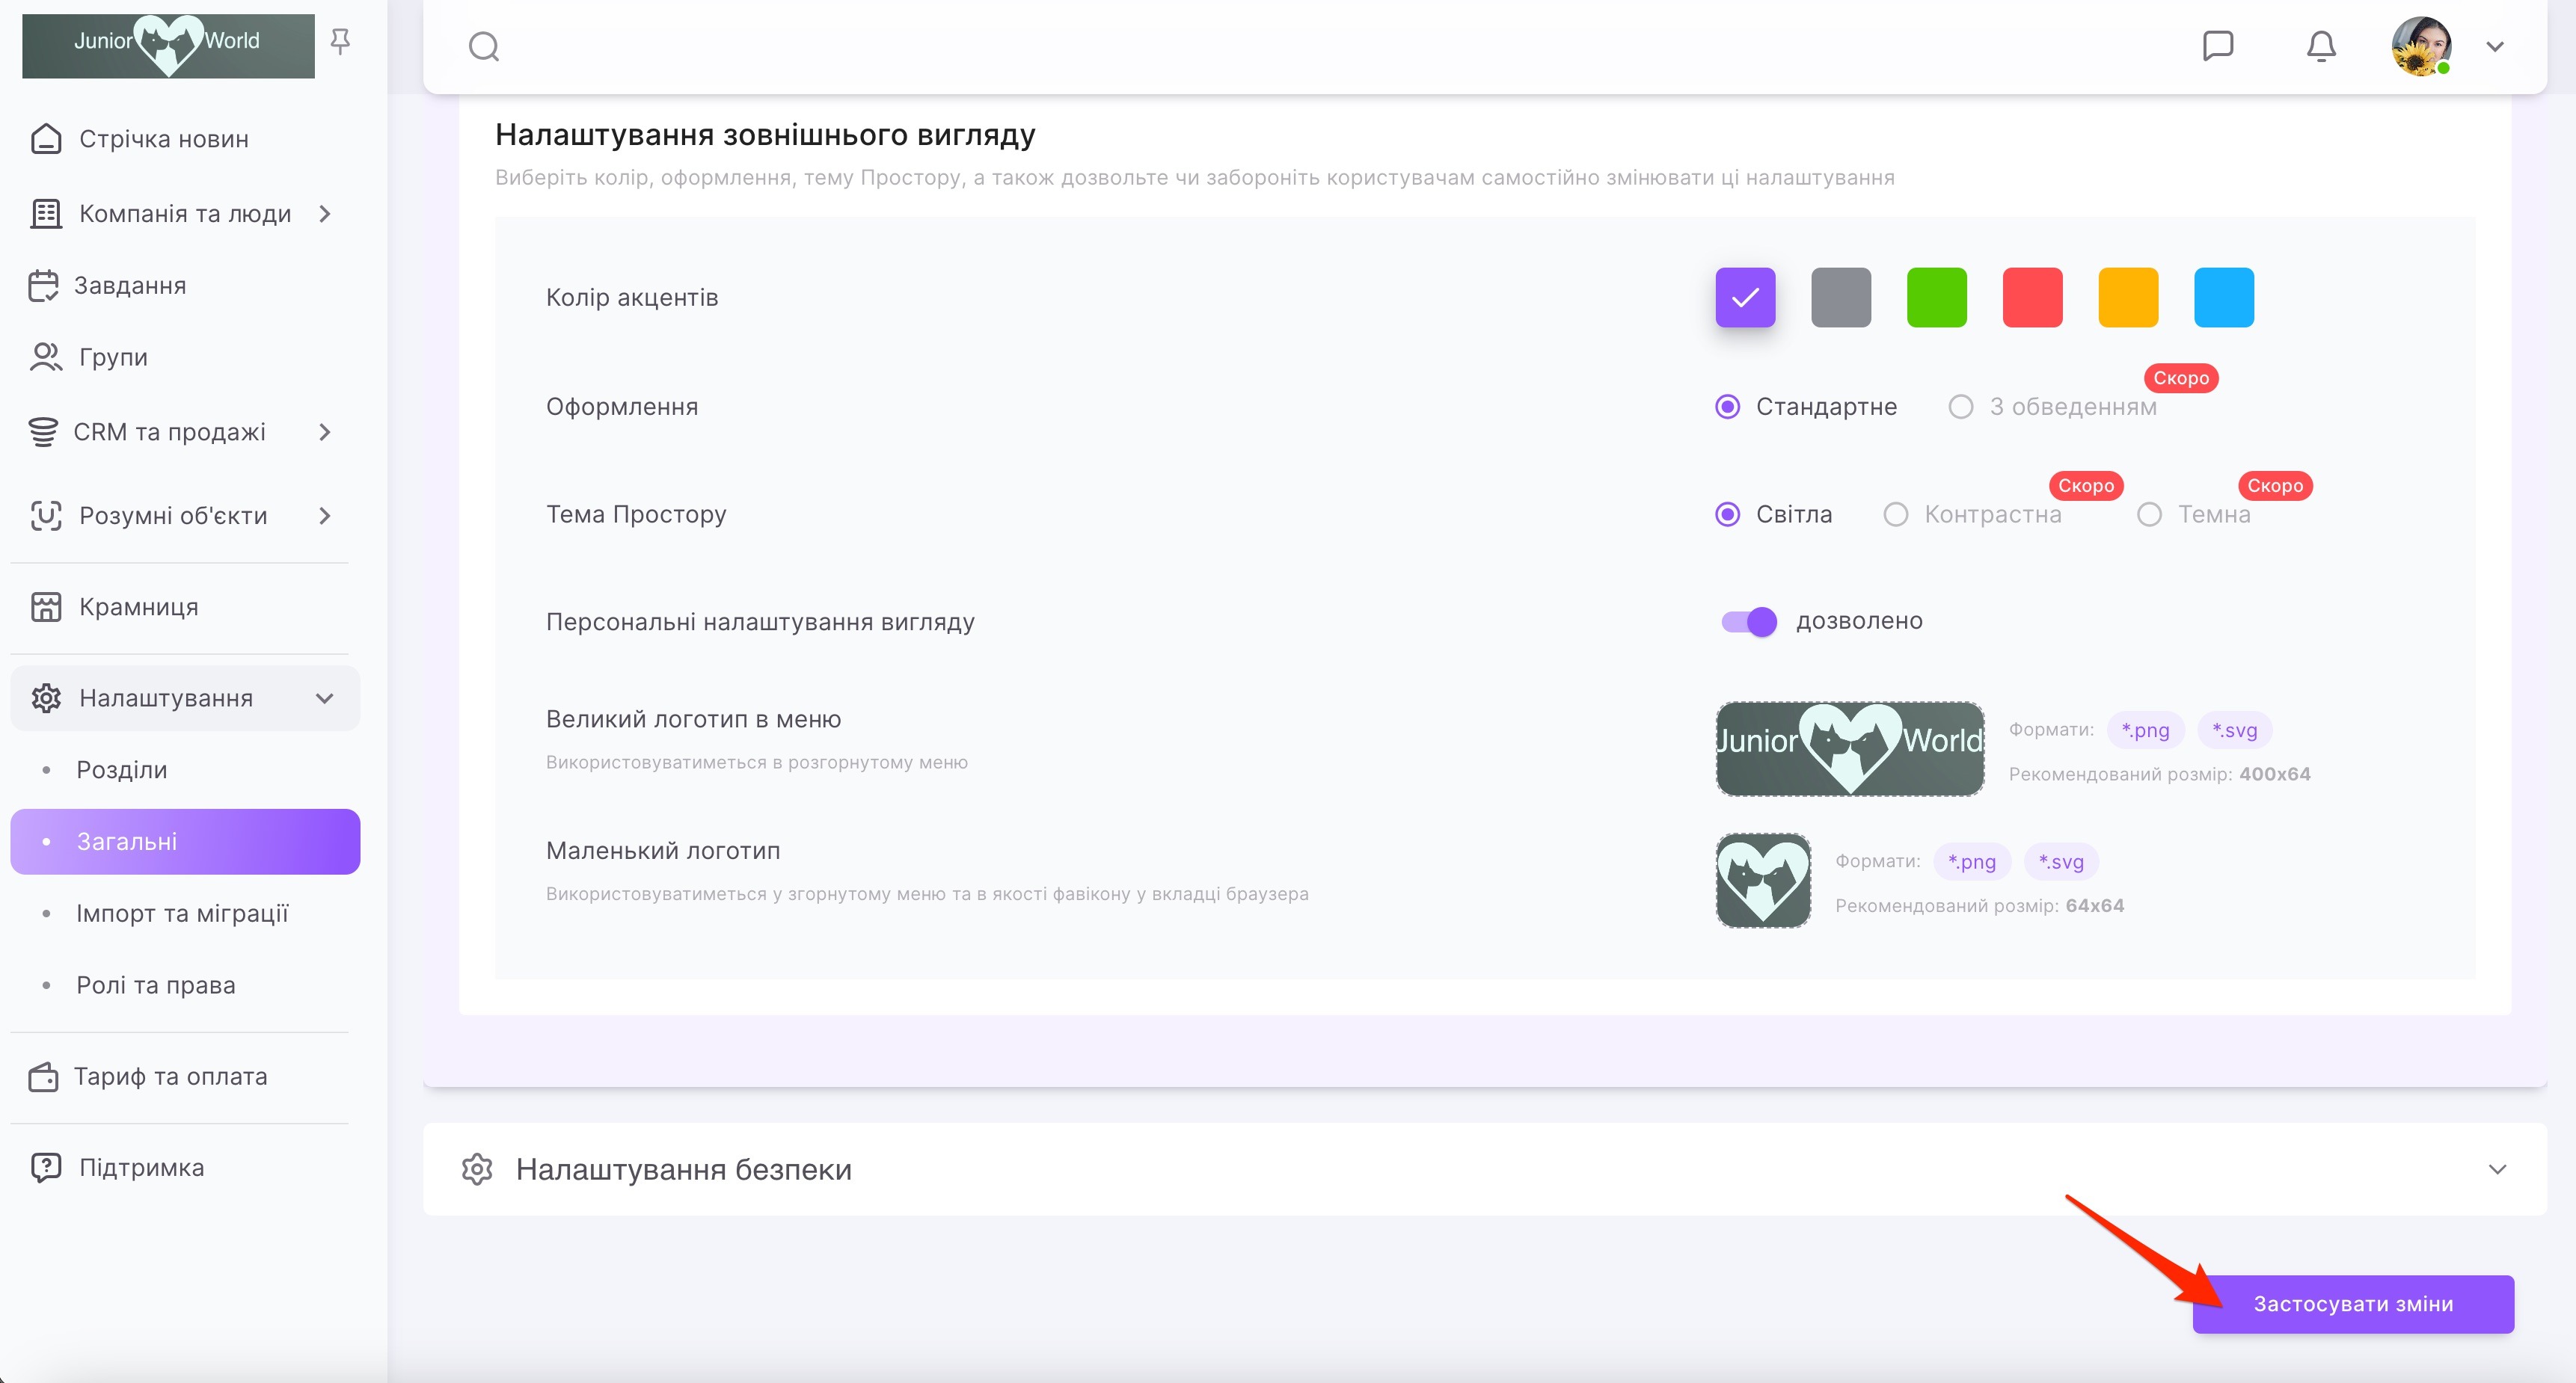
Task: Open Крамниця store icon
Action: [x=46, y=606]
